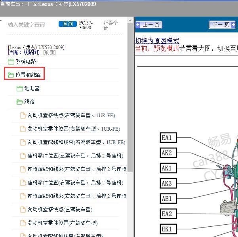Open 发动机室搭铁点(右驾驶车型、1UR-FE)
The height and width of the screenshot is (237, 238).
[x=71, y=116]
